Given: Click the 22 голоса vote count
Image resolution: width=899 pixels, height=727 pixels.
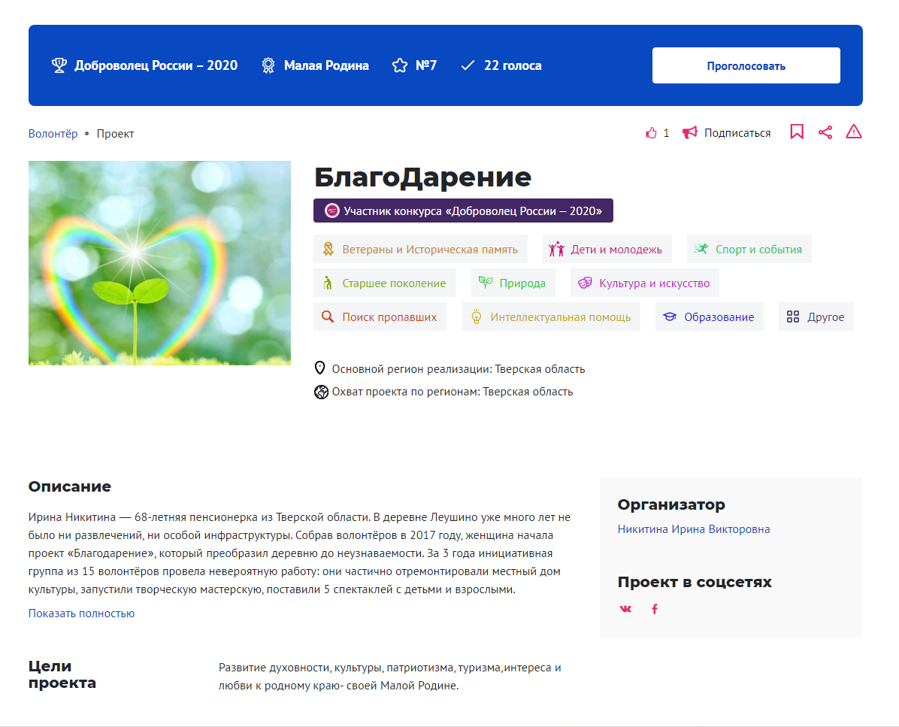Looking at the screenshot, I should (x=513, y=65).
